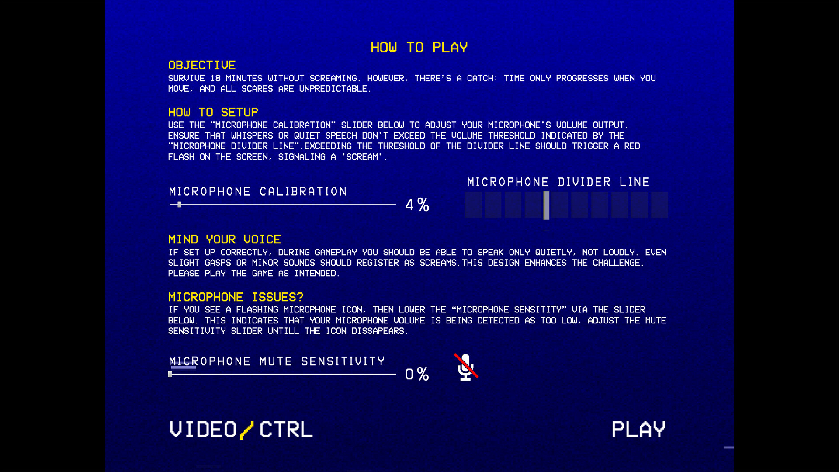Click the OBJECTIVE section heading
The width and height of the screenshot is (839, 472).
click(202, 65)
